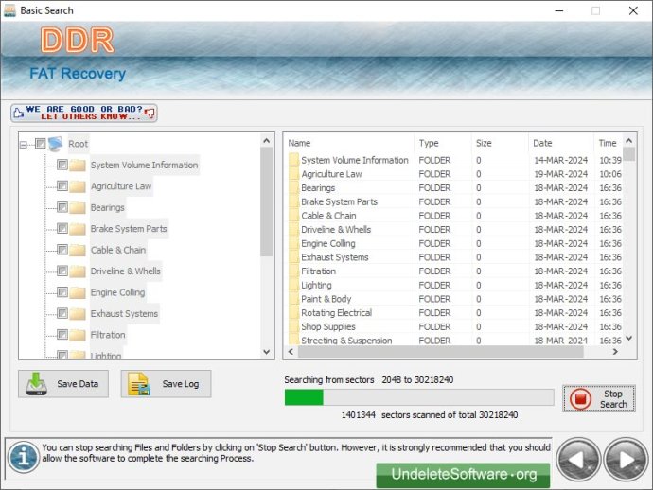The image size is (653, 490).
Task: Click the Root computer icon
Action: (x=55, y=144)
